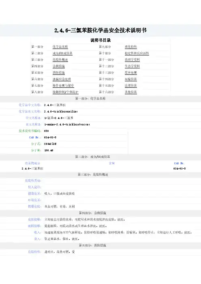Image resolution: width=201 pixels, height=284 pixels.
Task: Click the 危险特性 label
Action: (x=35, y=252)
